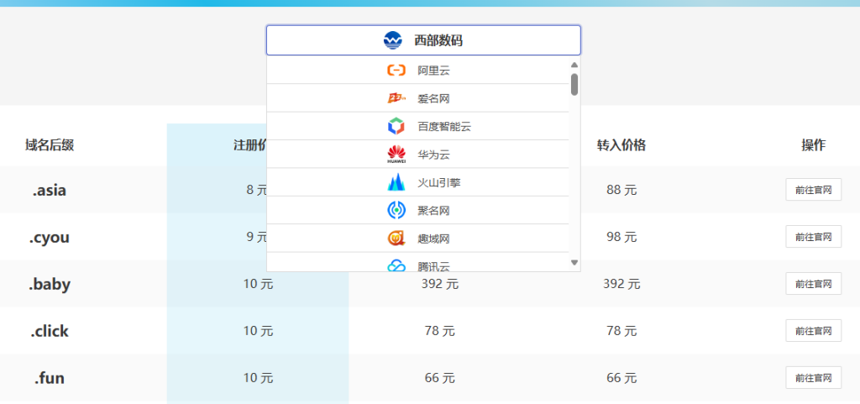Click the 火山引擎 blue mountain logo

(396, 182)
